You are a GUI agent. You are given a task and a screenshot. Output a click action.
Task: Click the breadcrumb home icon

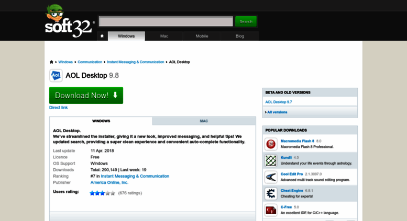point(51,62)
